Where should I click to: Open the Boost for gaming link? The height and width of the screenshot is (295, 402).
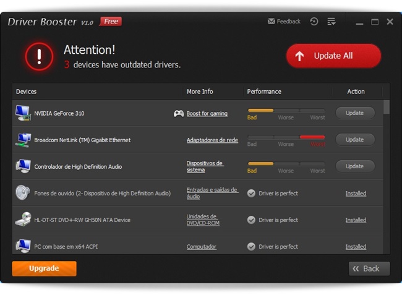tap(207, 114)
